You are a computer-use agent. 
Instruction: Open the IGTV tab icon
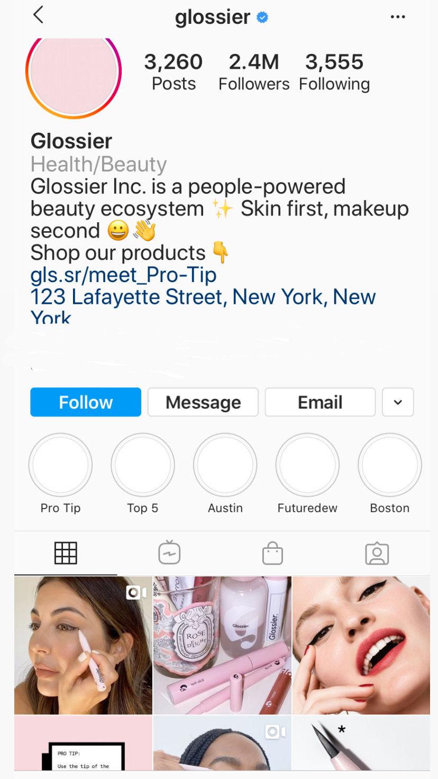(x=169, y=553)
